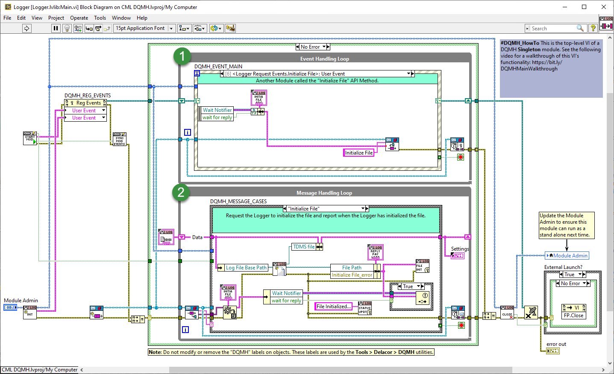This screenshot has height=374, width=614.
Task: Open the Operate menu
Action: point(79,18)
